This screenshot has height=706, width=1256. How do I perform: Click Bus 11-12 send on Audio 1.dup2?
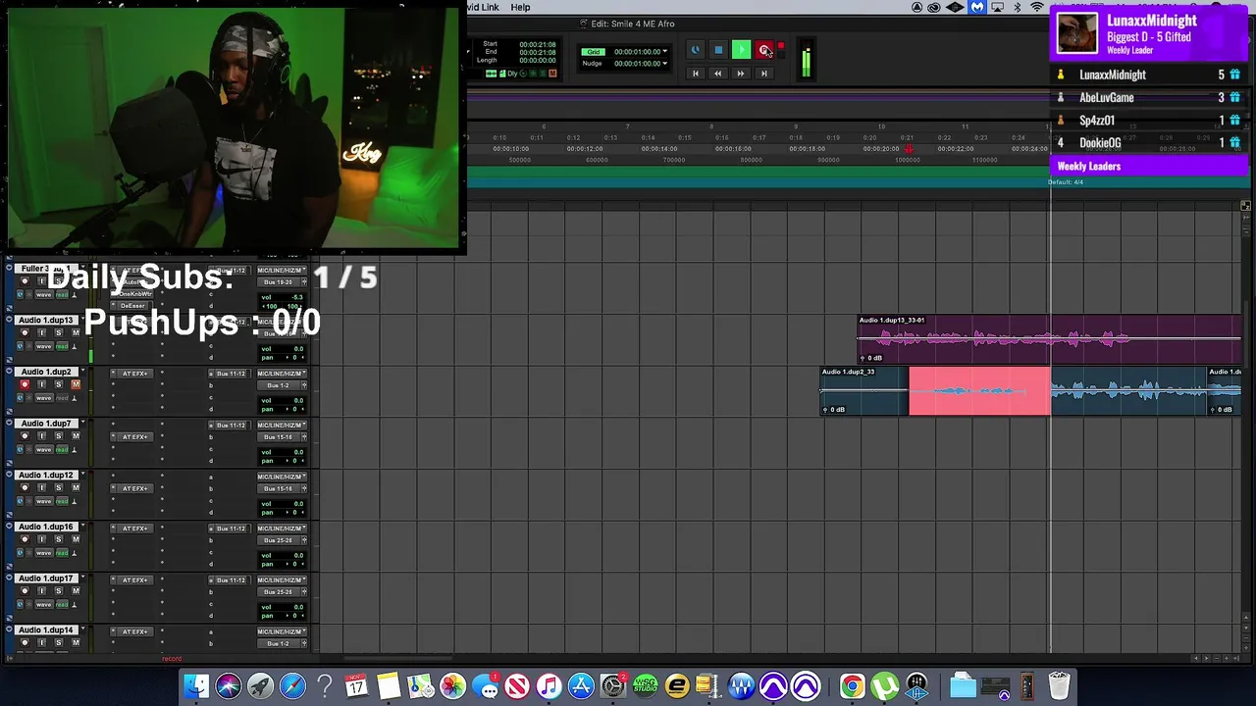[231, 374]
